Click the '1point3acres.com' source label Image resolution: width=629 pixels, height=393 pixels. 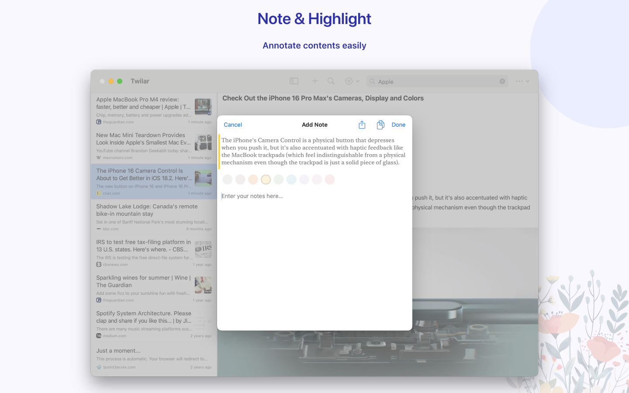(x=119, y=367)
